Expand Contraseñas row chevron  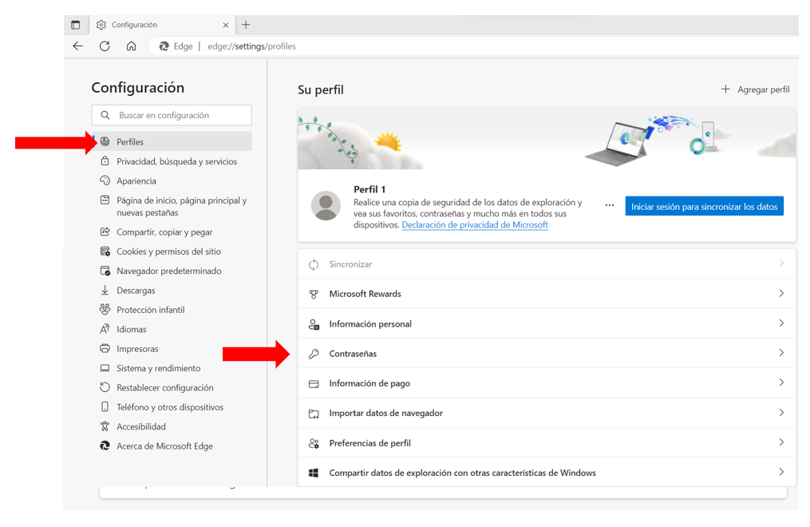click(x=781, y=353)
